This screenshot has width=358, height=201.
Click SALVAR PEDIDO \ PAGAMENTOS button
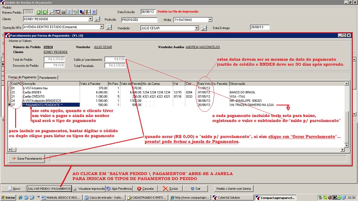coord(49,188)
